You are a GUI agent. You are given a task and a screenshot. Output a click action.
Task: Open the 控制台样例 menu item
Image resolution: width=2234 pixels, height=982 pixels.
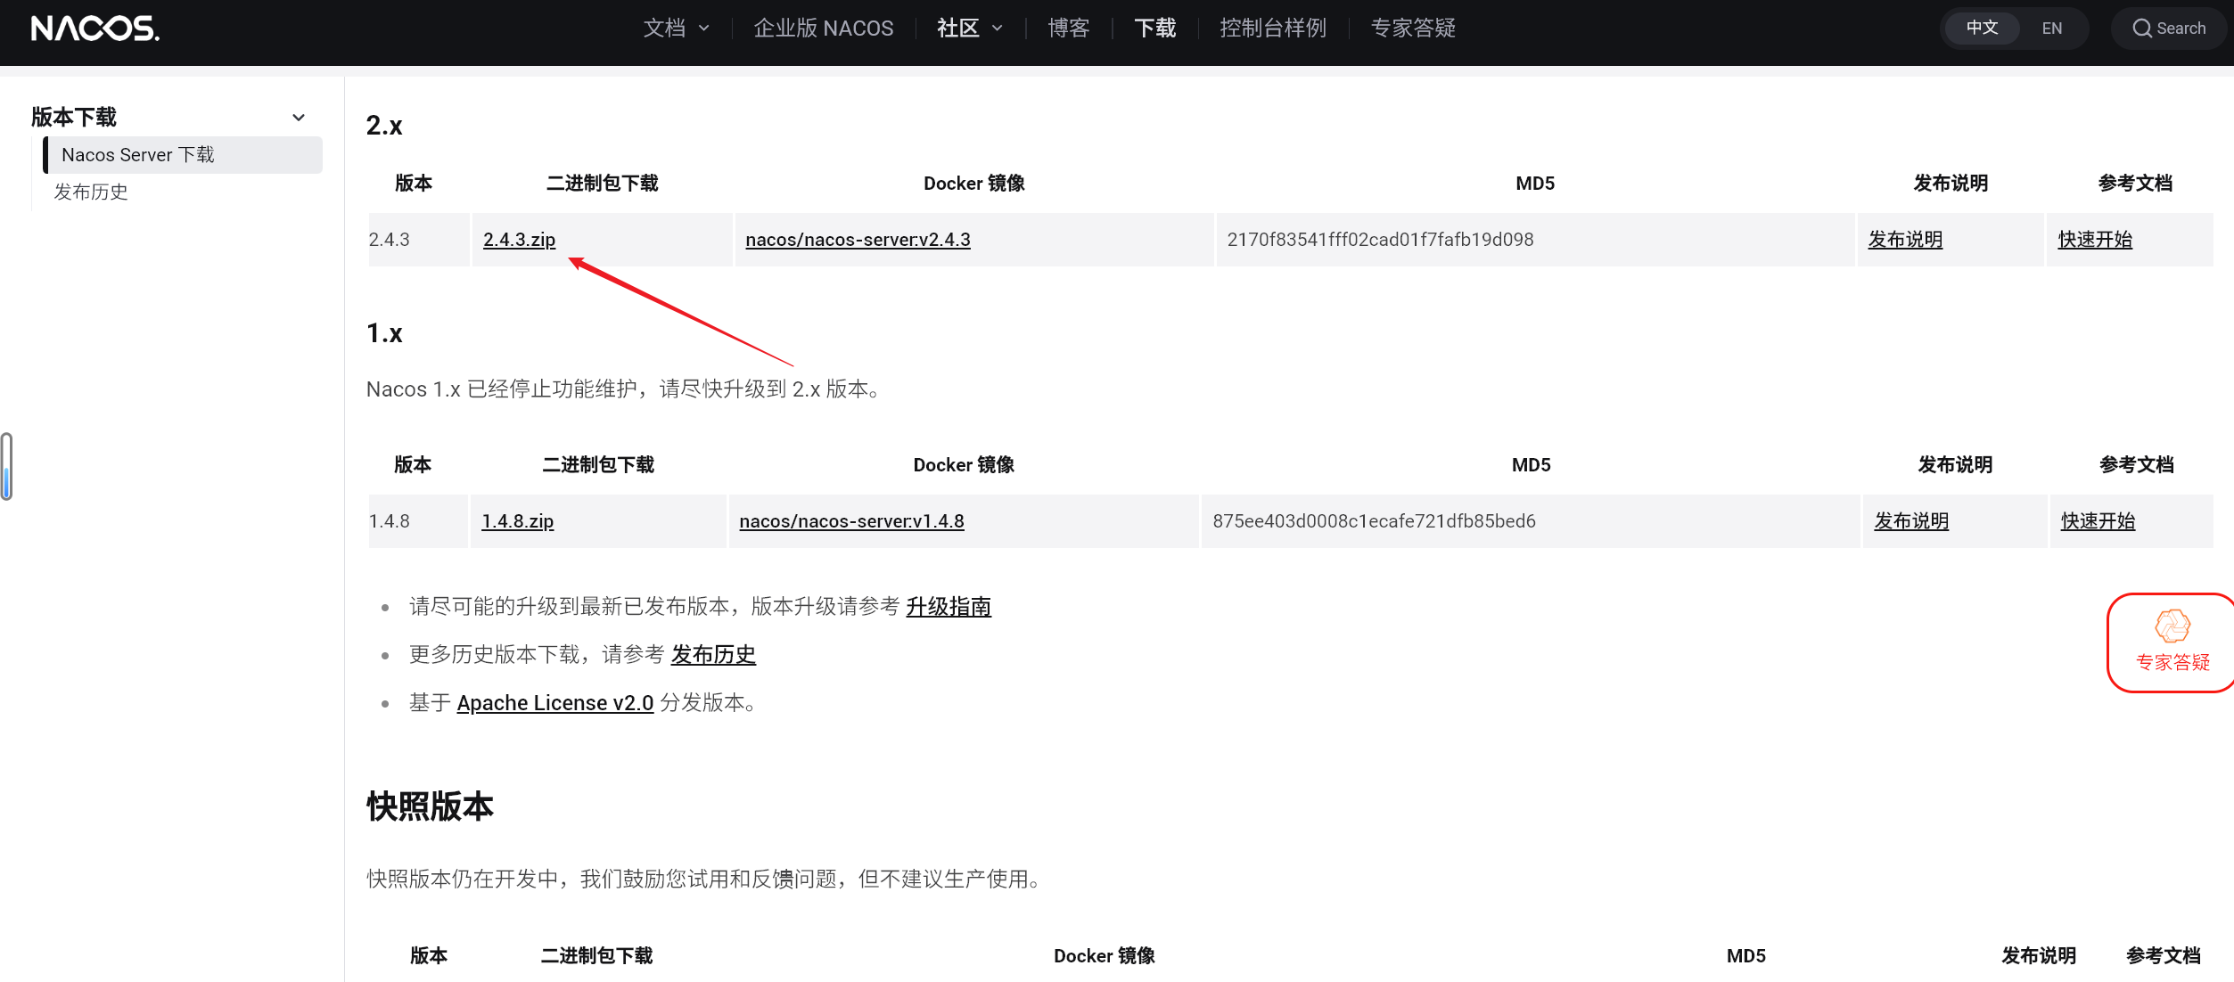[1273, 29]
